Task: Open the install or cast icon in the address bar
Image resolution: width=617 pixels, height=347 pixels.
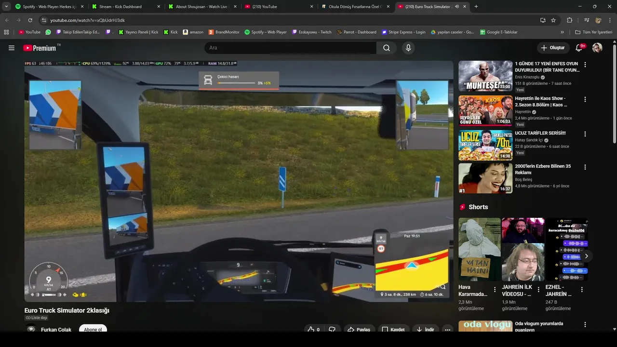Action: (x=543, y=20)
